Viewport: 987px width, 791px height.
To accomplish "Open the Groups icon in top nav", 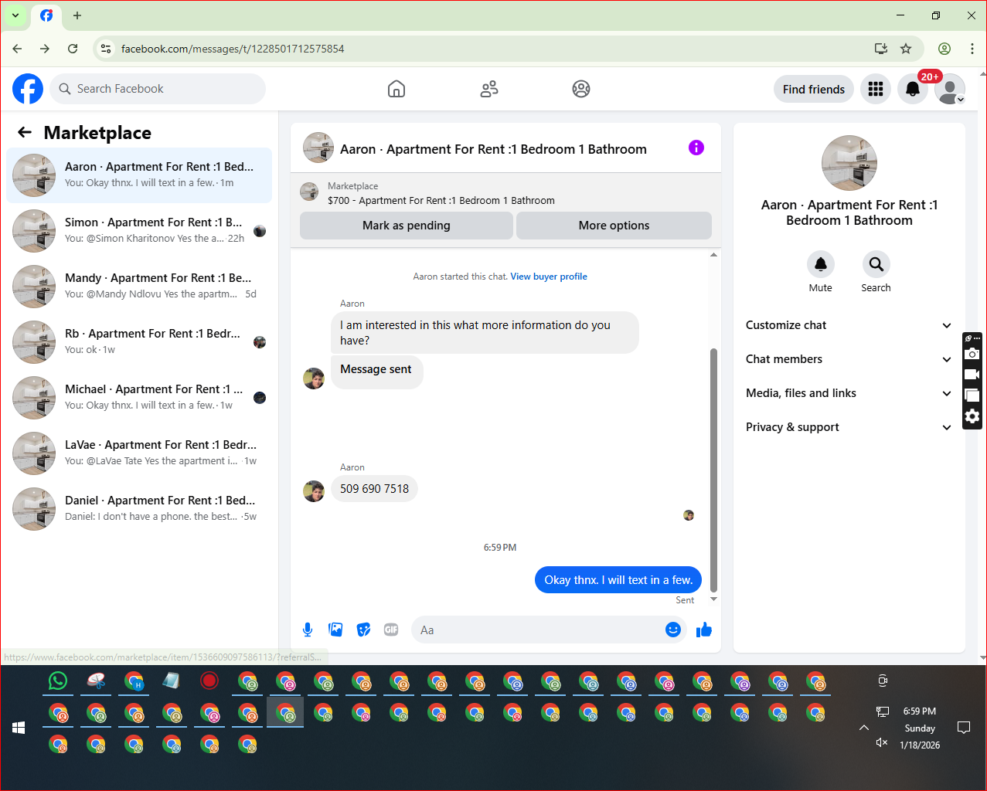I will [x=581, y=89].
